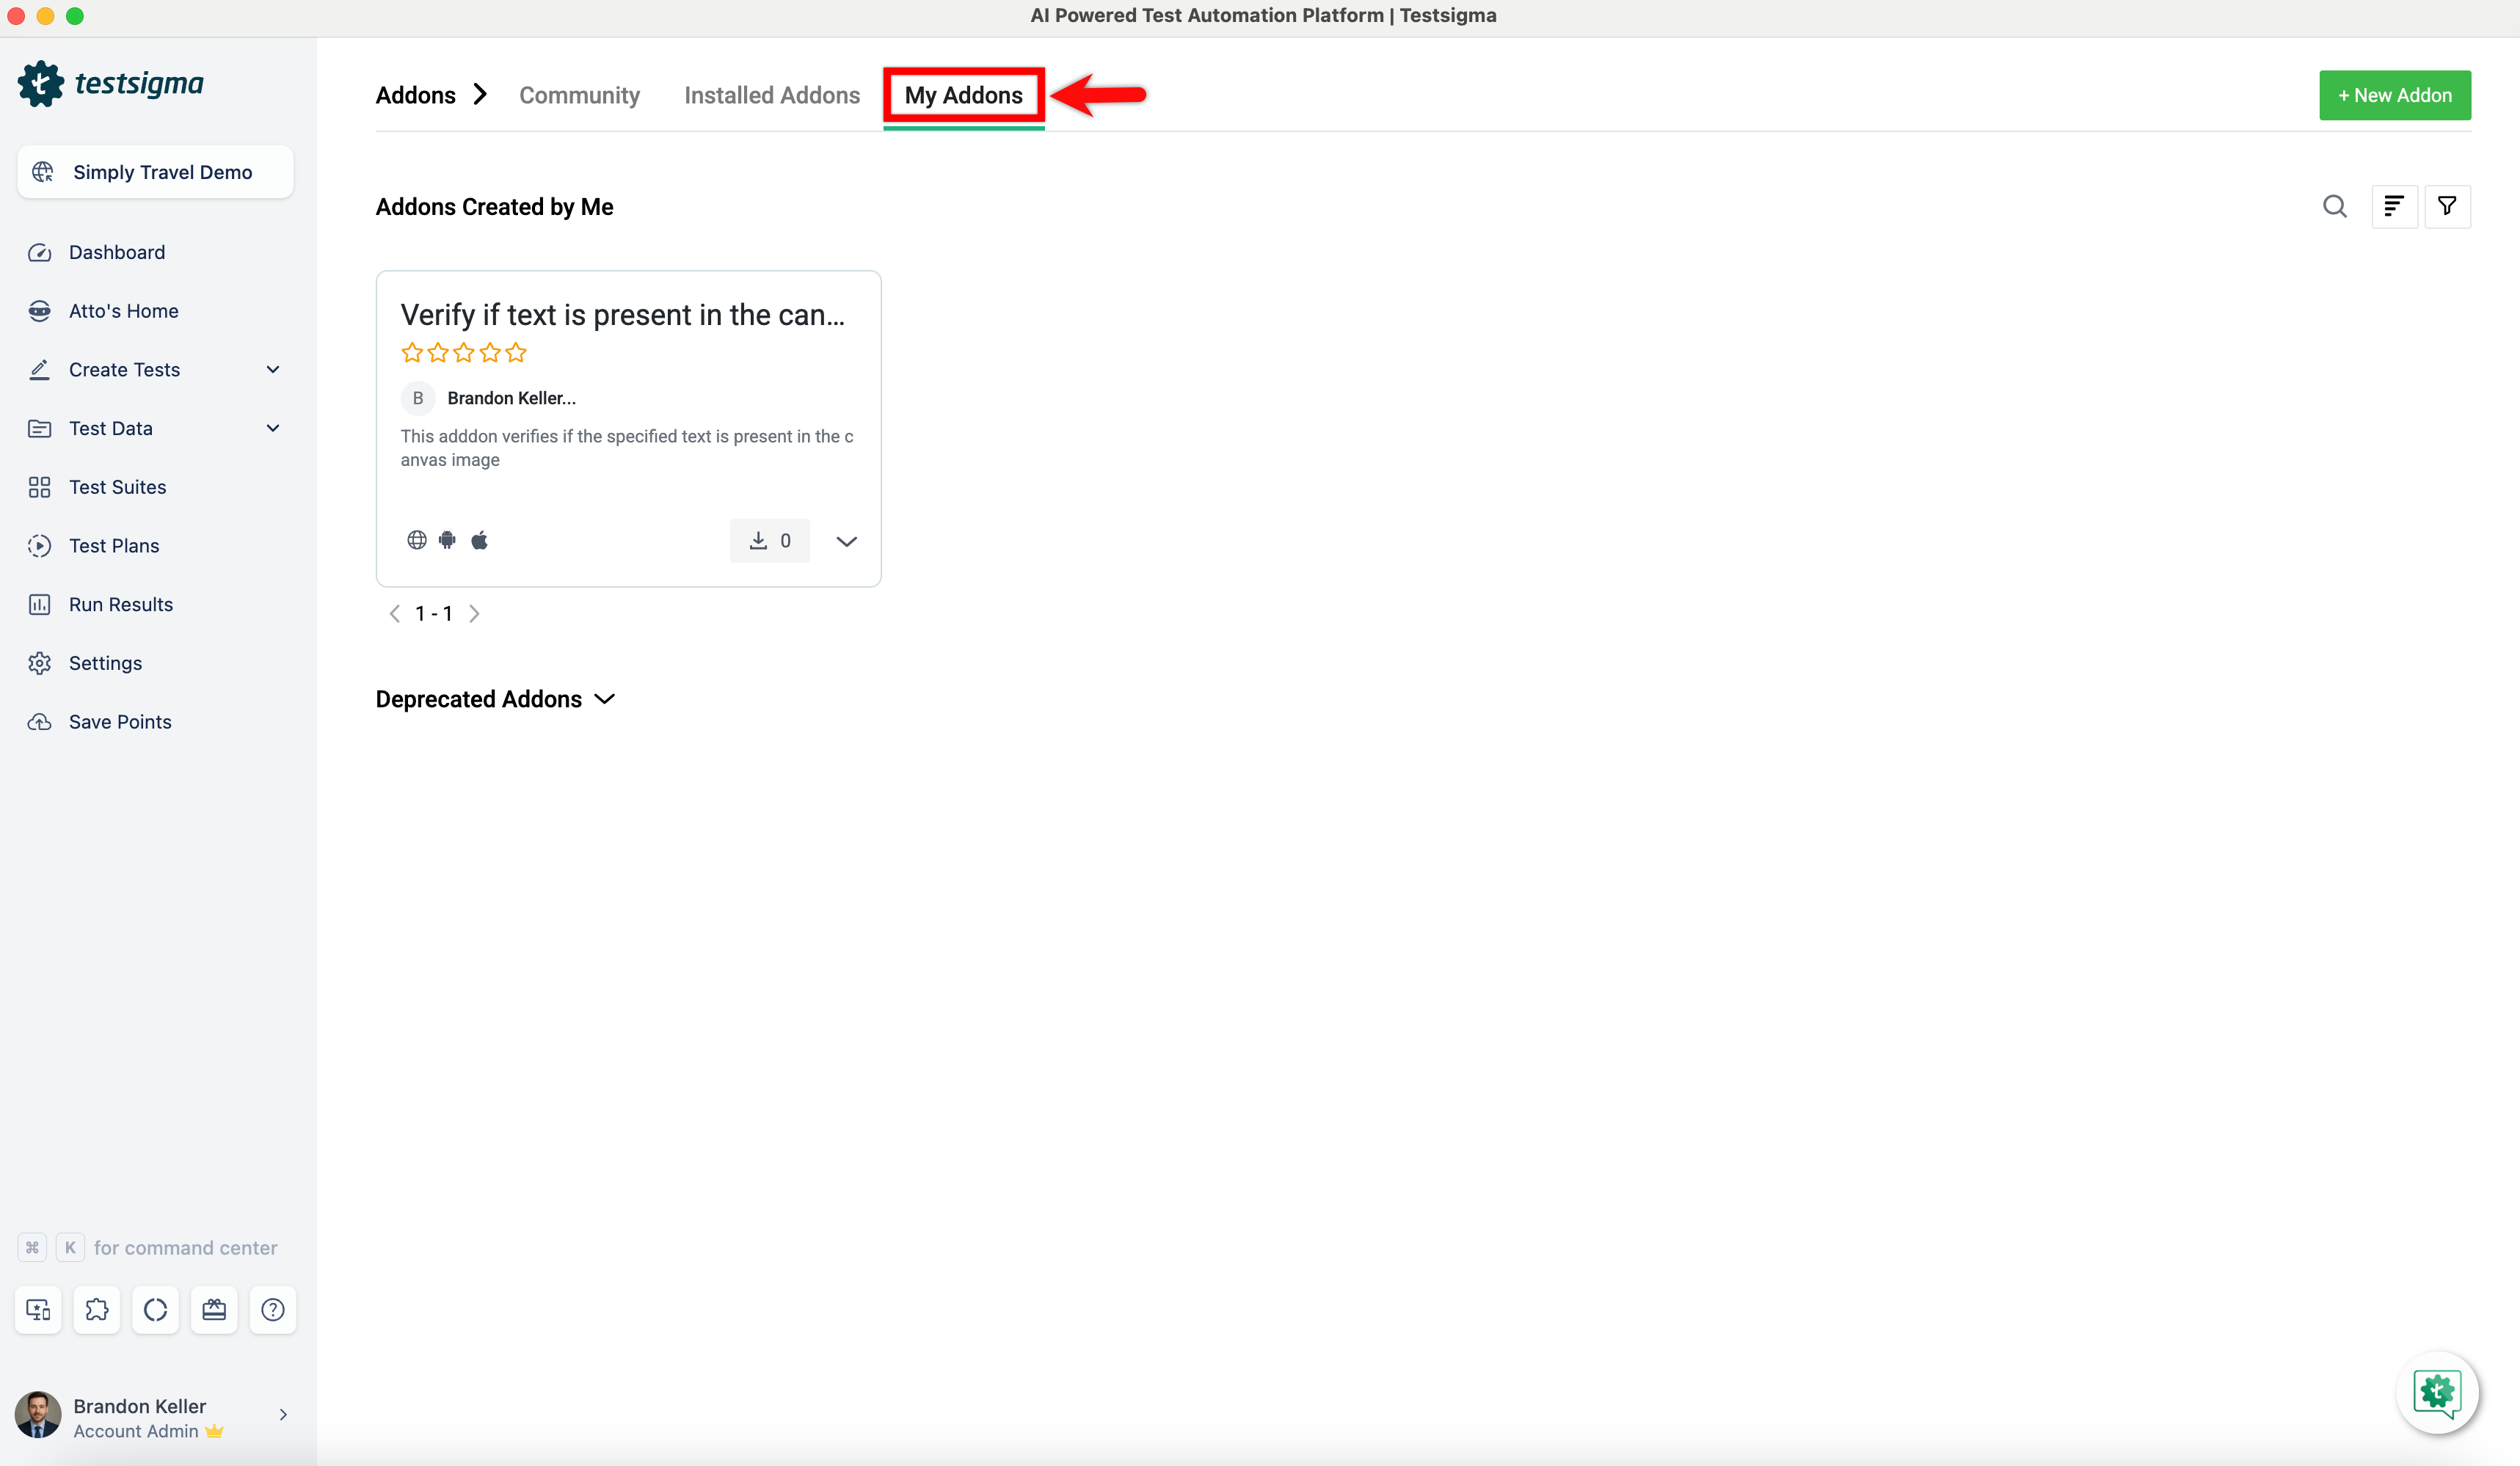
Task: Click the puzzle-piece addons icon in sidebar
Action: point(97,1309)
